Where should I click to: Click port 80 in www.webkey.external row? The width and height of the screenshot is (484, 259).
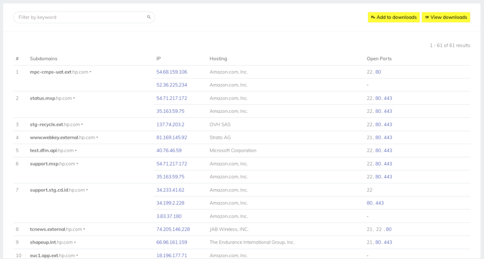click(378, 137)
